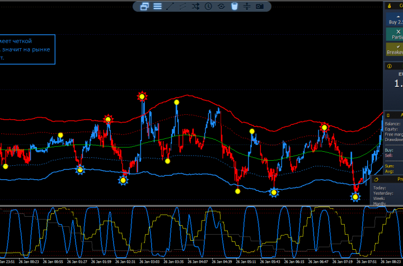Click the blue sun marker at far-right low
The height and width of the screenshot is (266, 403).
pos(355,197)
